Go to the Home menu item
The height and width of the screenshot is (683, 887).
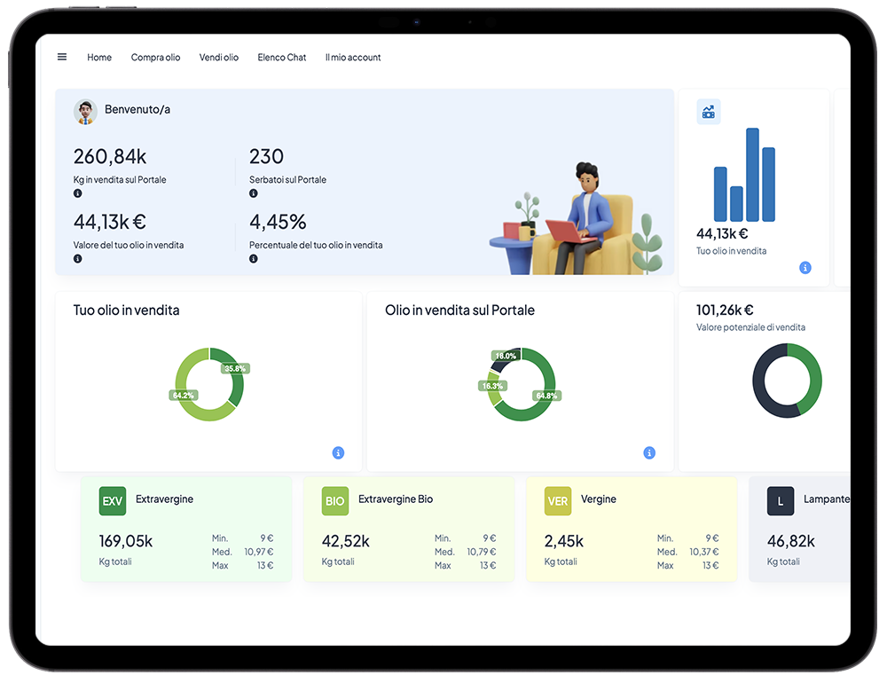click(x=99, y=58)
